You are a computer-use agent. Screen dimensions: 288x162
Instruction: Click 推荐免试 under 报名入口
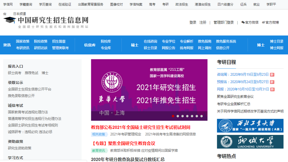[x=31, y=73]
